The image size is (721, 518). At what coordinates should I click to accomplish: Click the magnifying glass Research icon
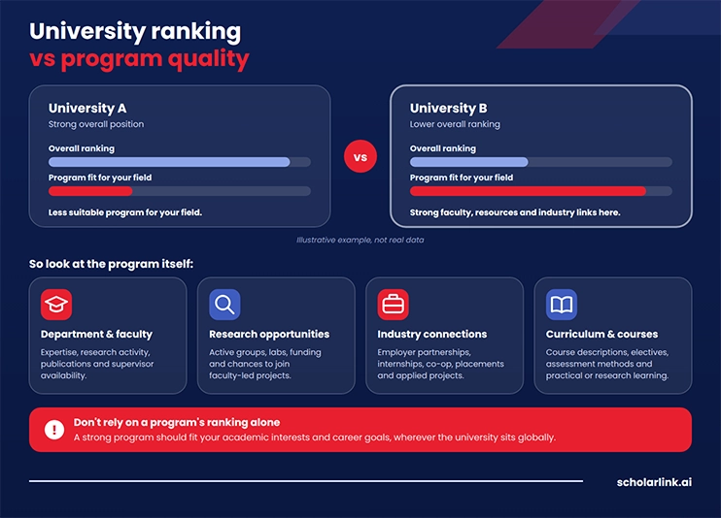[224, 305]
